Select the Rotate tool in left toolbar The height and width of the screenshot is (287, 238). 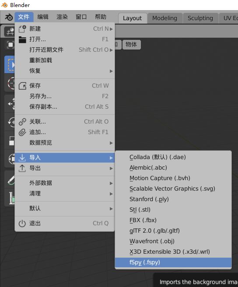tap(10, 122)
